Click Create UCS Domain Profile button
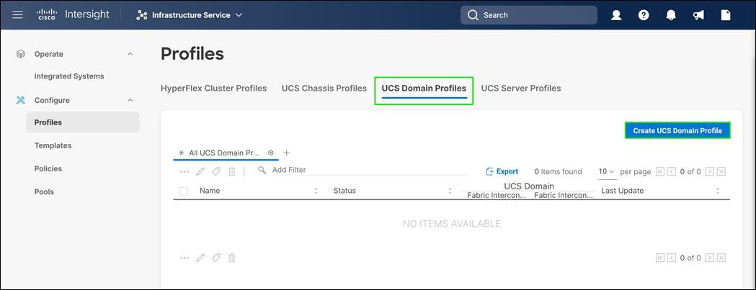This screenshot has width=756, height=290. [677, 130]
